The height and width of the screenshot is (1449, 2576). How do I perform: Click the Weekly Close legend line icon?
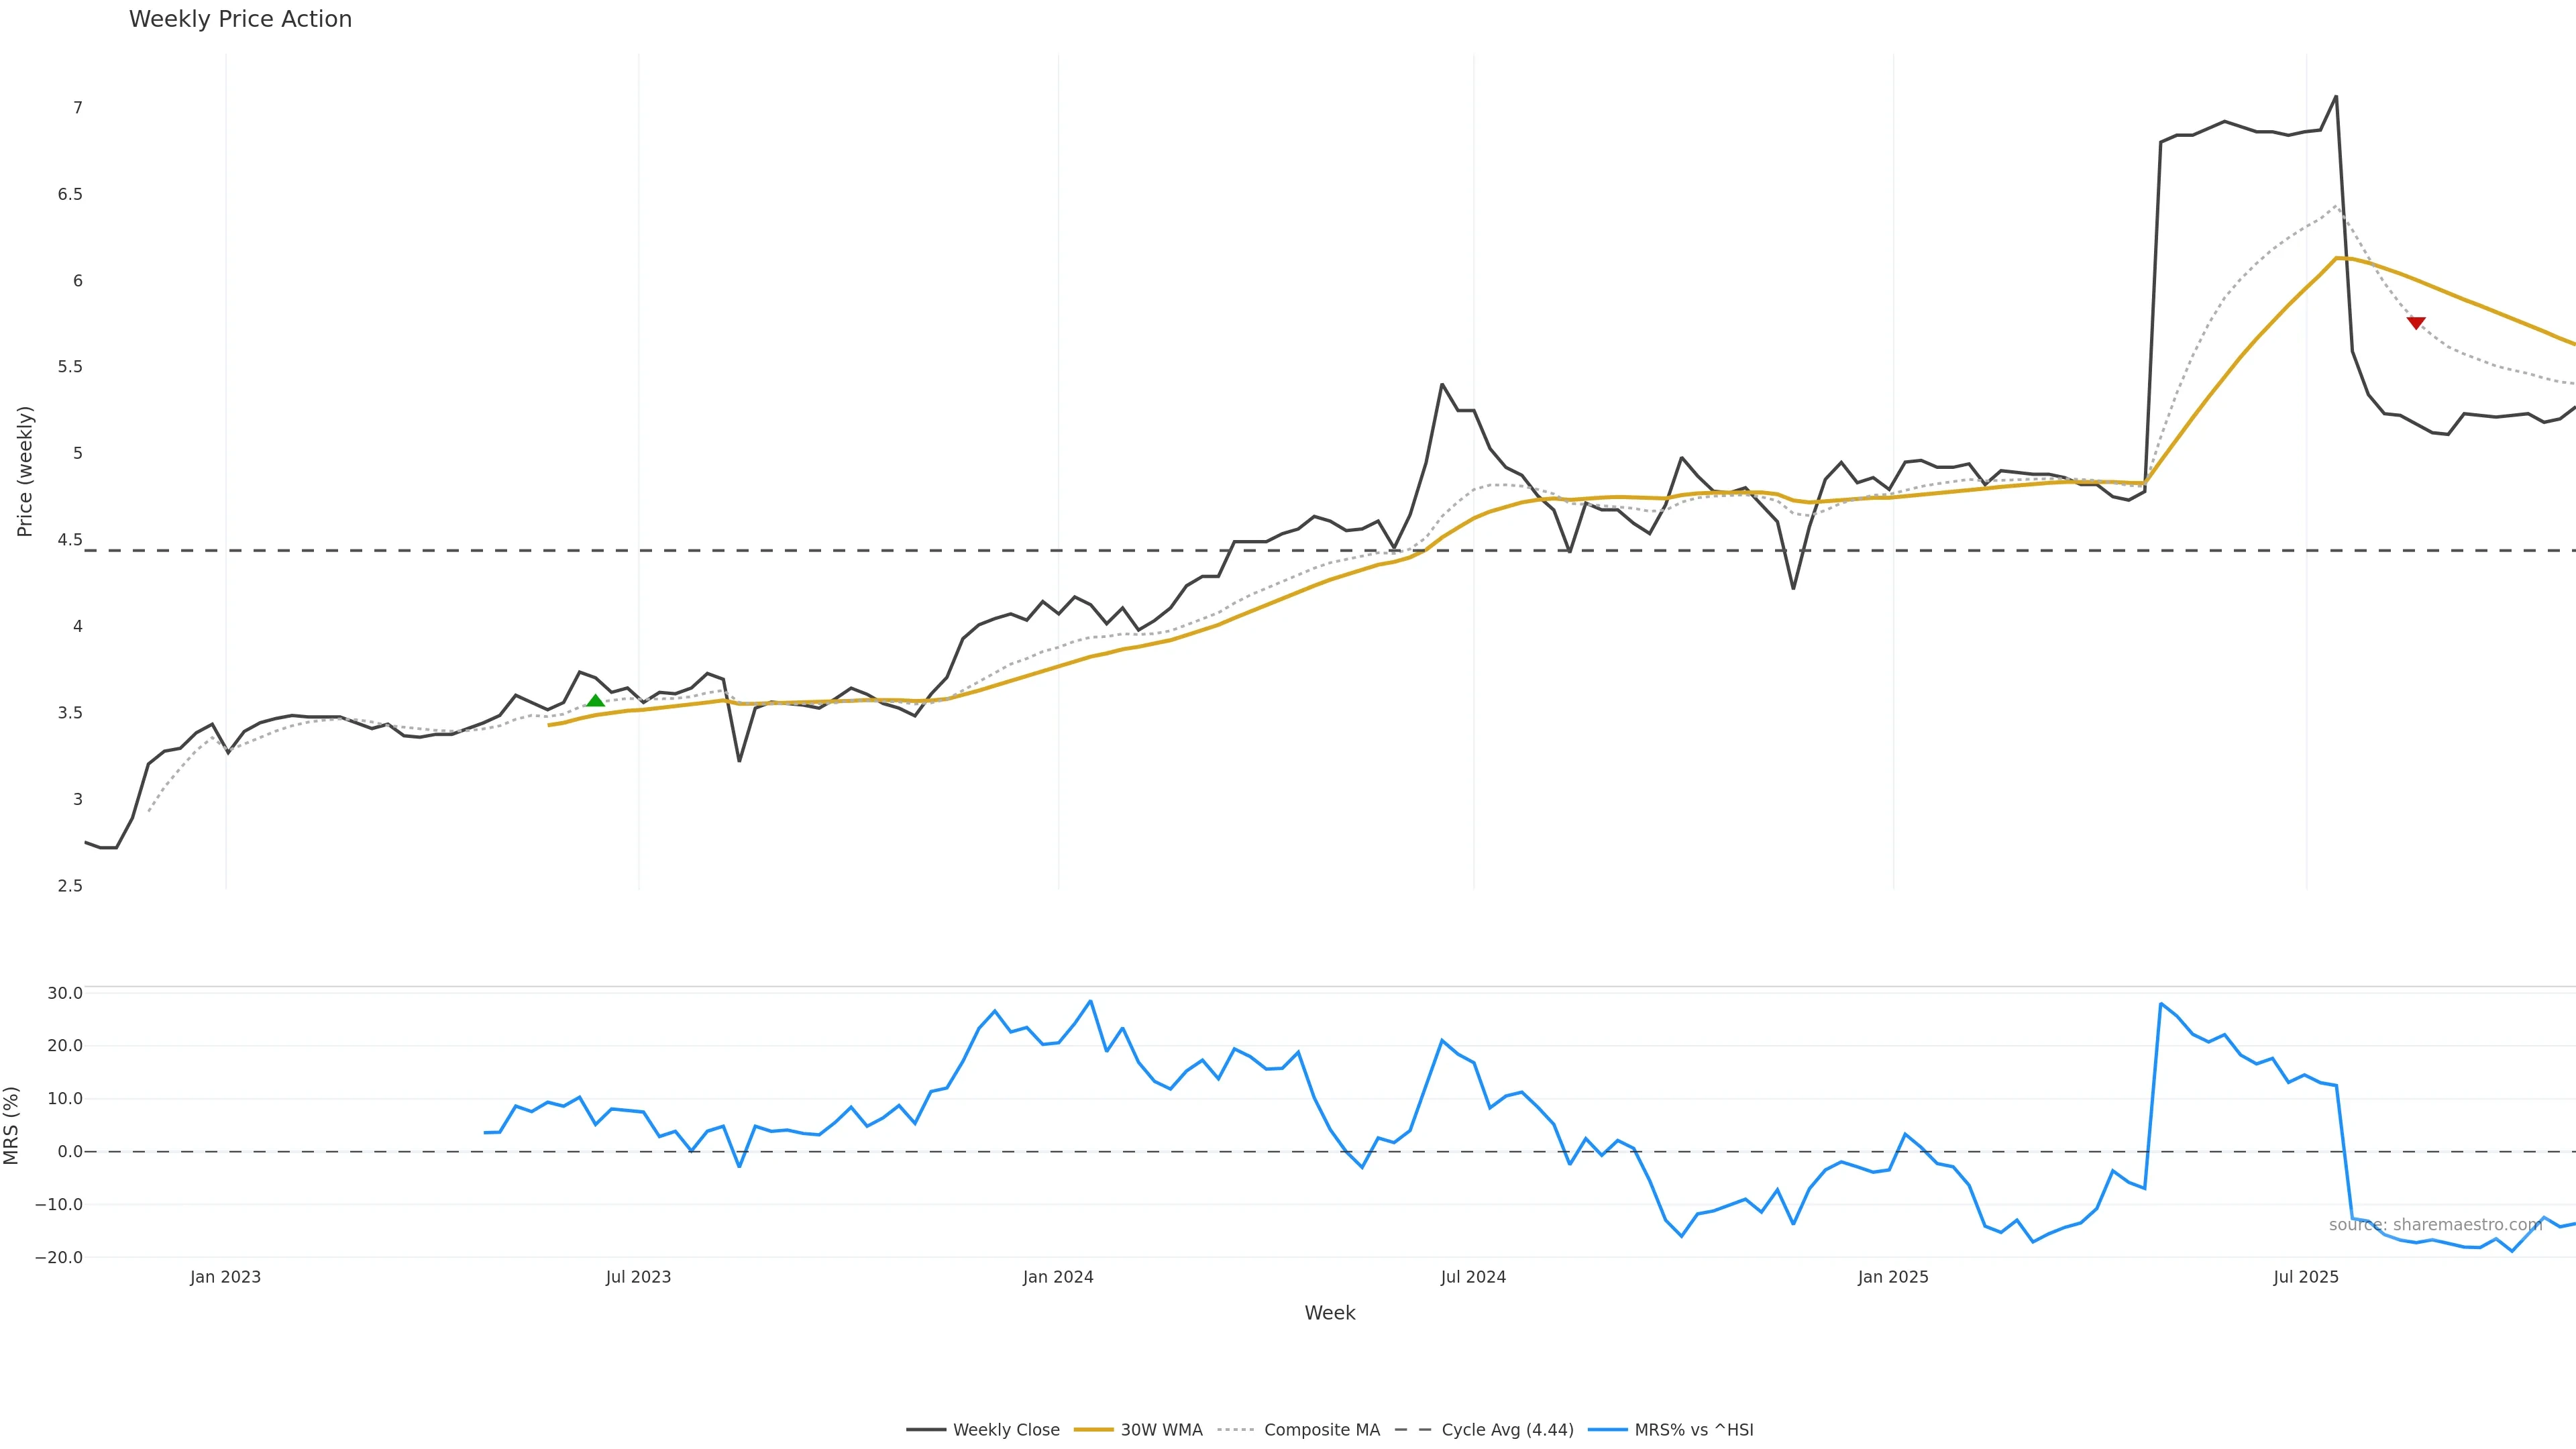tap(926, 1430)
